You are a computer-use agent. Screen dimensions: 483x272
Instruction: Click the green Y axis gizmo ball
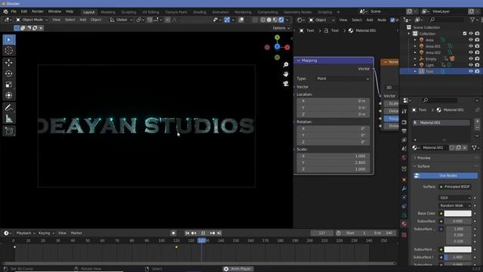(277, 38)
